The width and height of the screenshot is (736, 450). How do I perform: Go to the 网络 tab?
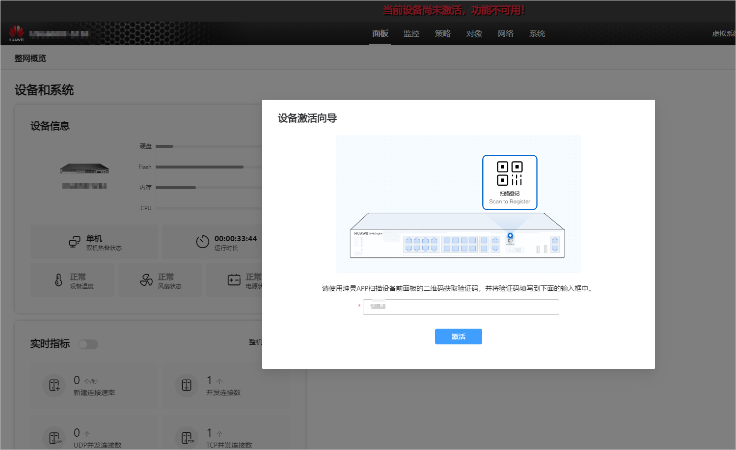click(506, 33)
